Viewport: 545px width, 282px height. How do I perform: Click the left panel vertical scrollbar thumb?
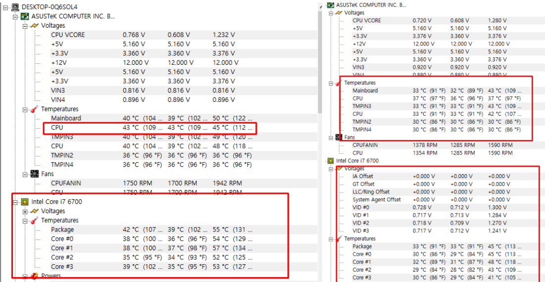coord(320,61)
